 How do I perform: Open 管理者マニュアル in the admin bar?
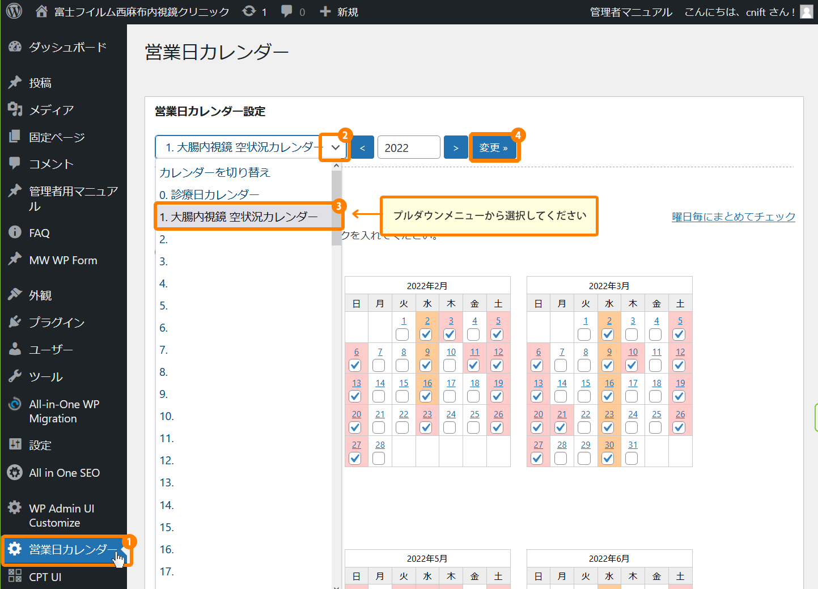(x=631, y=12)
